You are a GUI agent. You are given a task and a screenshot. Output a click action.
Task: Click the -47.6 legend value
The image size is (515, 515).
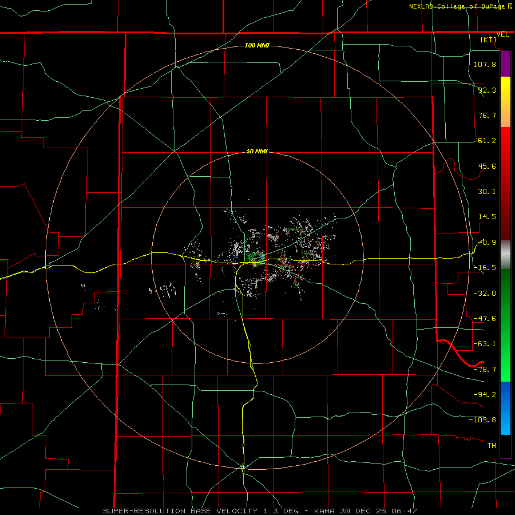coord(485,319)
